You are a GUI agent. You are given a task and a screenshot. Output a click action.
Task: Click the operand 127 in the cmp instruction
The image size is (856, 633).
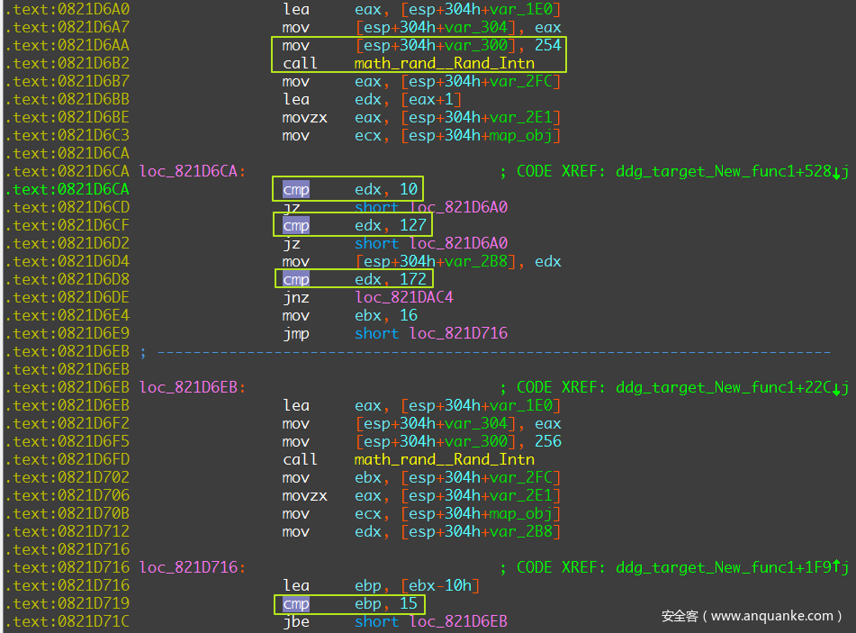[x=413, y=225]
